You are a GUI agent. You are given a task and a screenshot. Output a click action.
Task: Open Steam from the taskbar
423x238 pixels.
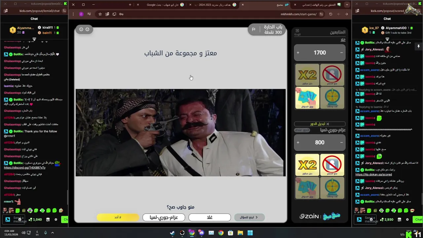click(172, 233)
